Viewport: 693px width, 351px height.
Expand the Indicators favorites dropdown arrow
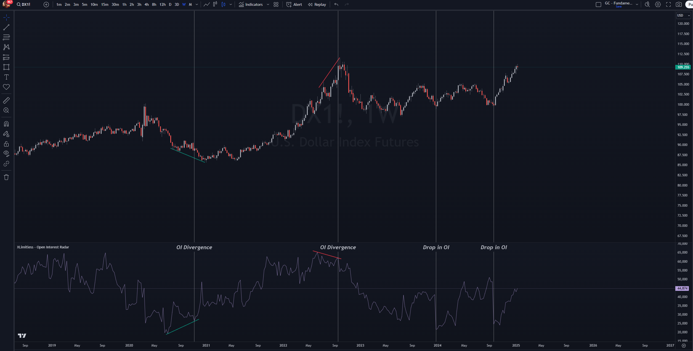(268, 4)
